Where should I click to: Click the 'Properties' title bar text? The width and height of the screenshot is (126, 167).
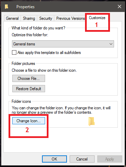[x=25, y=7]
